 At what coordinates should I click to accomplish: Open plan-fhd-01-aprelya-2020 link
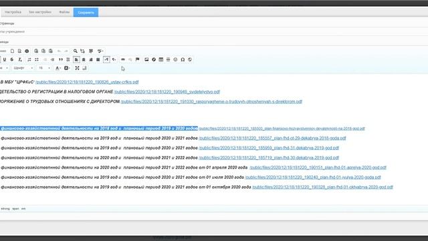[318, 167]
